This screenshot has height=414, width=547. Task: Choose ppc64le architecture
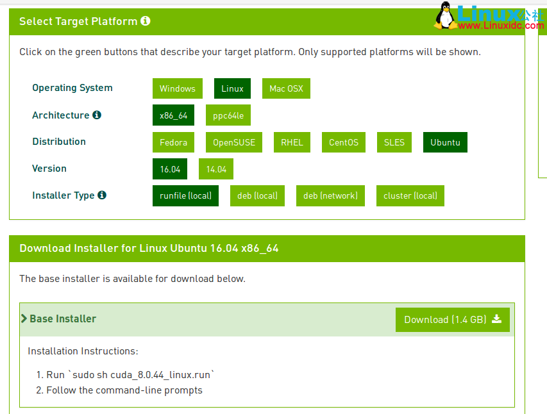[228, 115]
